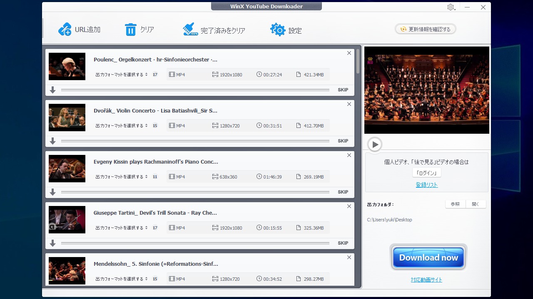Viewport: 533px width, 299px height.
Task: Click the download arrow for Kissin Rachmaninoff video
Action: point(52,192)
